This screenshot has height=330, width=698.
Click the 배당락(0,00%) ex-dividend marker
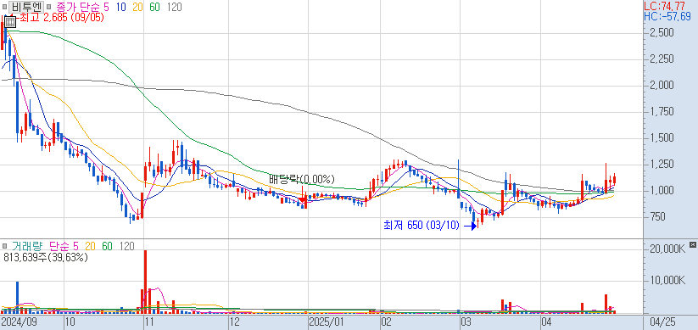pos(301,180)
